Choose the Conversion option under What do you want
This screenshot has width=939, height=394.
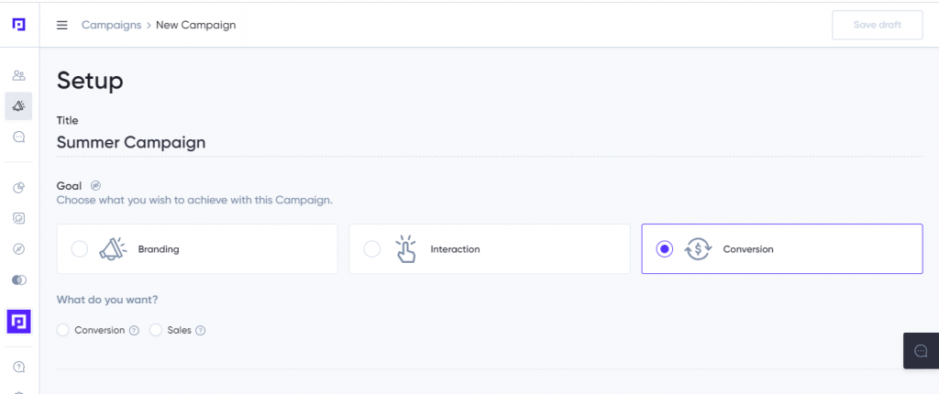pyautogui.click(x=63, y=330)
